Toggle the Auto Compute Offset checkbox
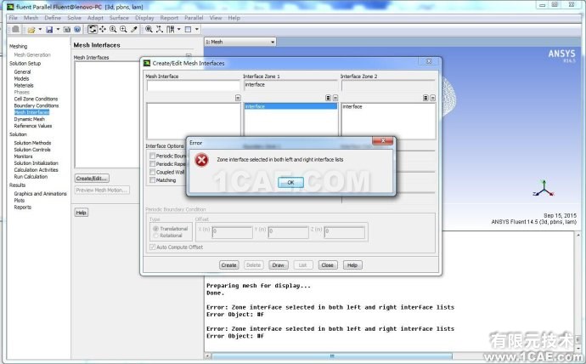 coord(153,247)
